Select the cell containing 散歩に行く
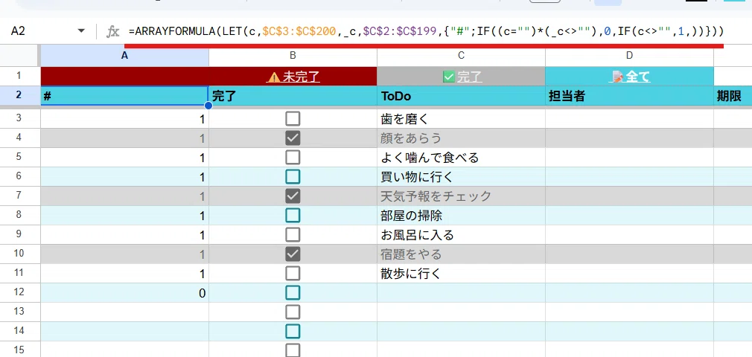 [x=462, y=274]
